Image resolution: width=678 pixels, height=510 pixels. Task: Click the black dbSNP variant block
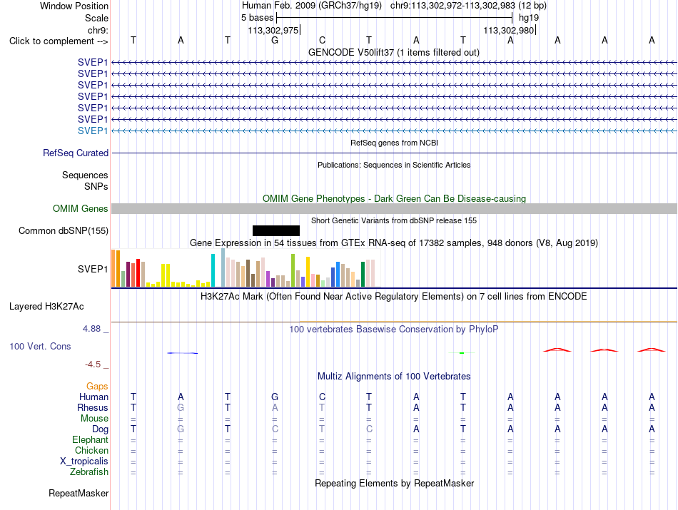(276, 230)
